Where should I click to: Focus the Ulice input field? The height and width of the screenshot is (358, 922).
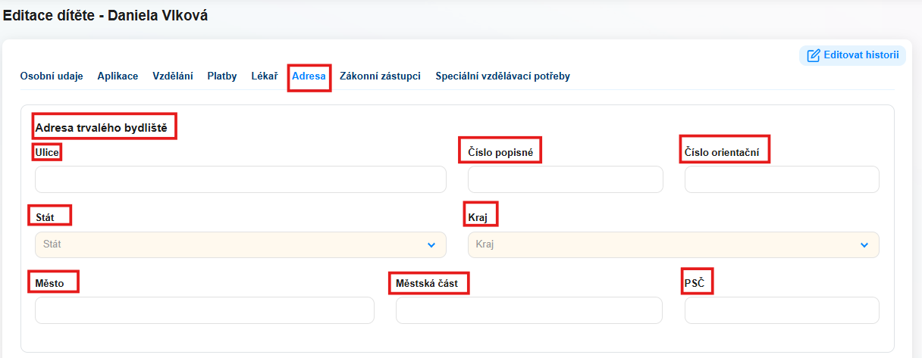coord(240,179)
